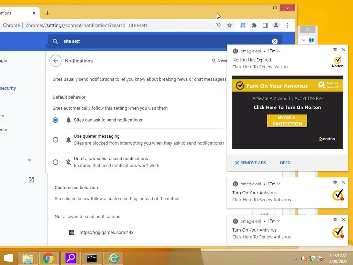Toggle the Chrome side panel icon

[x=265, y=25]
